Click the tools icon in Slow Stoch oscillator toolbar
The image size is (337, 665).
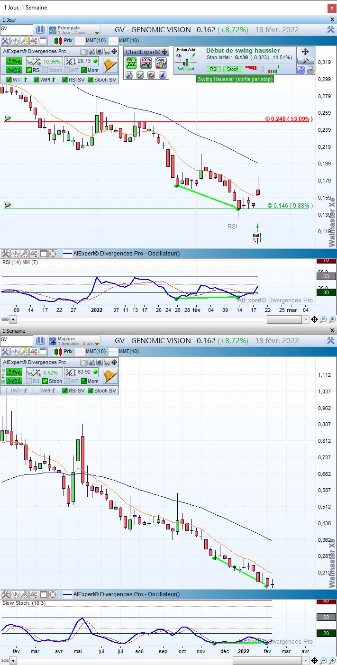pyautogui.click(x=5, y=594)
